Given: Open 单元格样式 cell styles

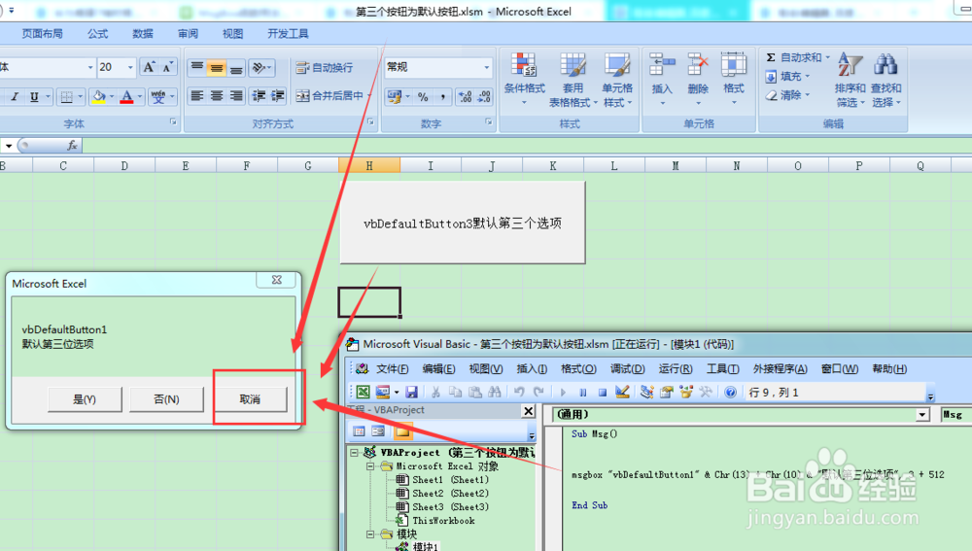Looking at the screenshot, I should 617,79.
